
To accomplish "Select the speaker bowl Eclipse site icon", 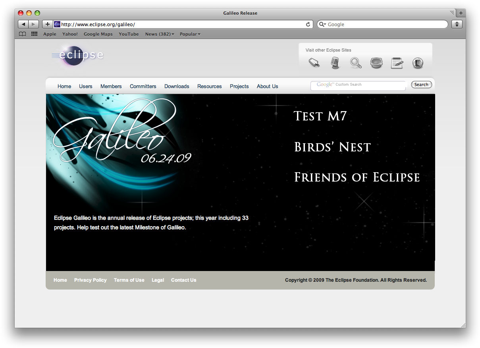I will [x=376, y=63].
